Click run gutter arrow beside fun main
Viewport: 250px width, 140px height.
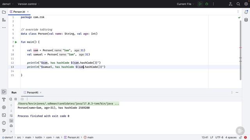click(x=16, y=42)
